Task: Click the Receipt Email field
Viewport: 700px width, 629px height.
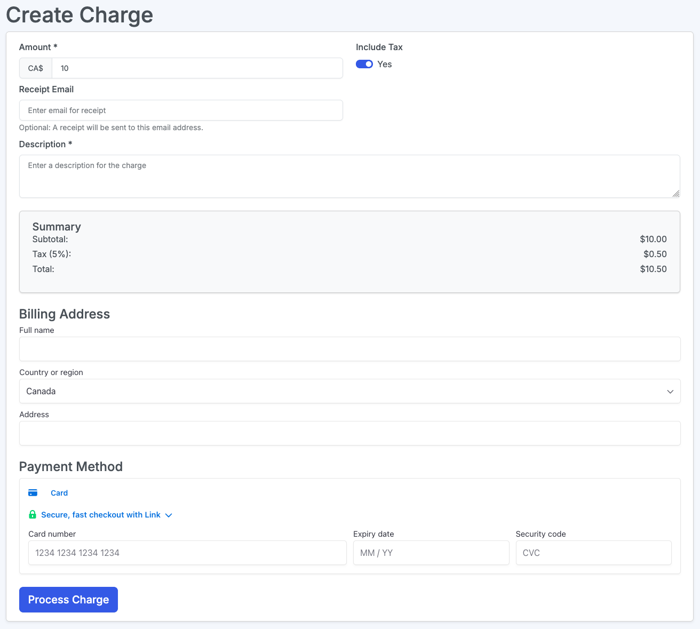Action: pyautogui.click(x=181, y=110)
